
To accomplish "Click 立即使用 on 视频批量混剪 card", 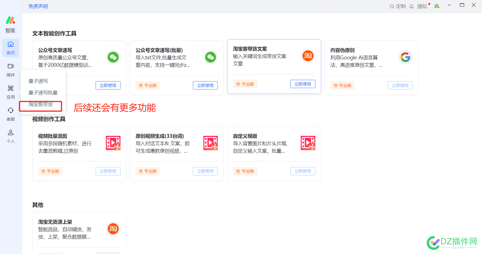I will pyautogui.click(x=108, y=171).
